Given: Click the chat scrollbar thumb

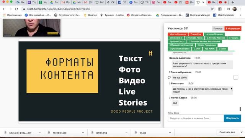Looking at the screenshot, I should (x=240, y=109).
